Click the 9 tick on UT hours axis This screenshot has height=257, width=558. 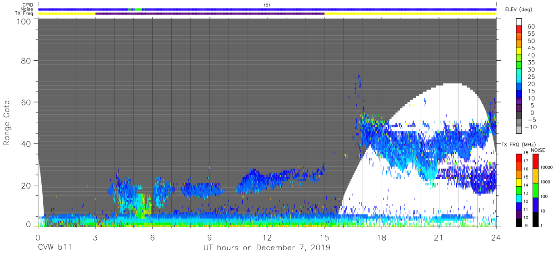[x=209, y=237]
